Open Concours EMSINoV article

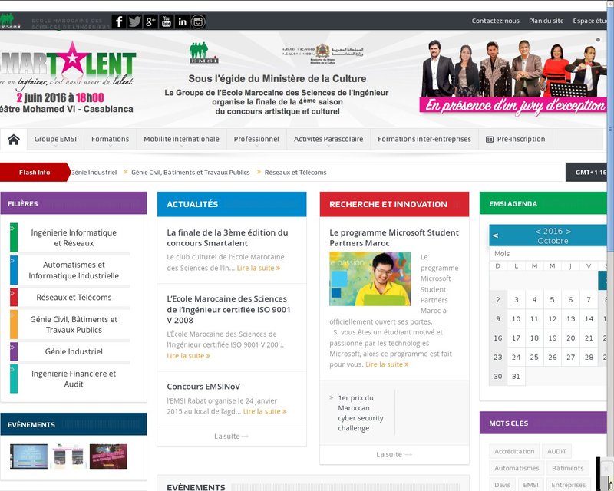(203, 386)
